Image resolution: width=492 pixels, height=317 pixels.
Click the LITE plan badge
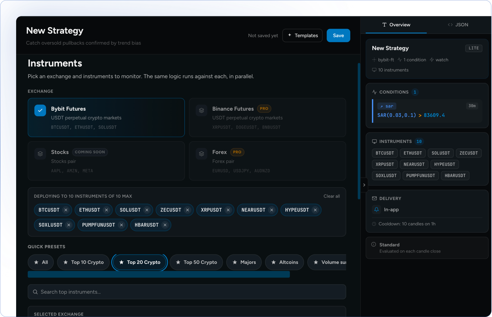[x=474, y=48]
